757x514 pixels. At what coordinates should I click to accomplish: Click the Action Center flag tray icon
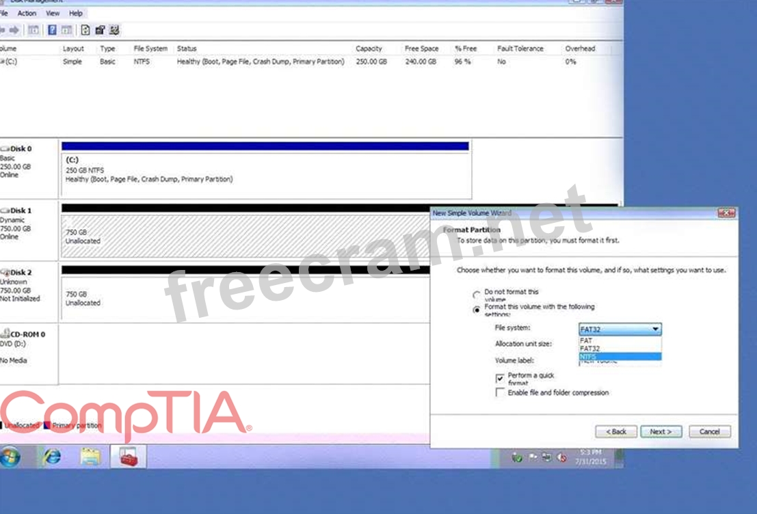pyautogui.click(x=533, y=457)
